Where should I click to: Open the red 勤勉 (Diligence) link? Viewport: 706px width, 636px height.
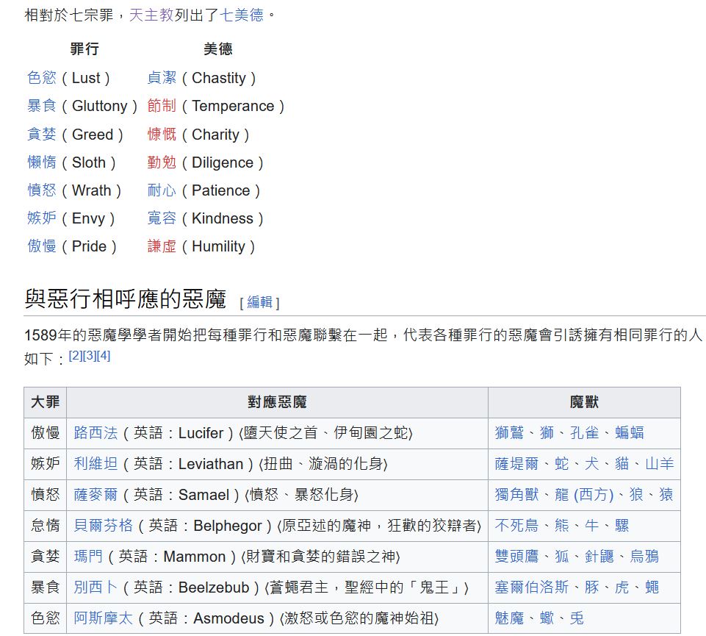click(162, 162)
